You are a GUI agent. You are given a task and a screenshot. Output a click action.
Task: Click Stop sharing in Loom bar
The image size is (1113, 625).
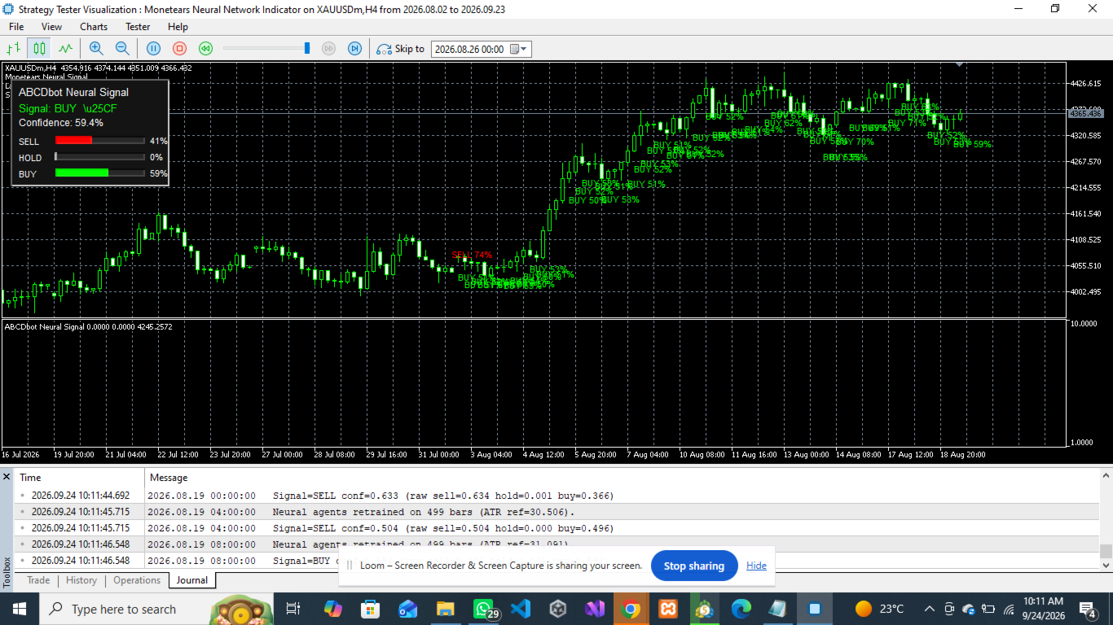point(694,566)
